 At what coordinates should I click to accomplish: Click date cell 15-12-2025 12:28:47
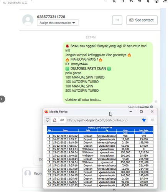65,182
